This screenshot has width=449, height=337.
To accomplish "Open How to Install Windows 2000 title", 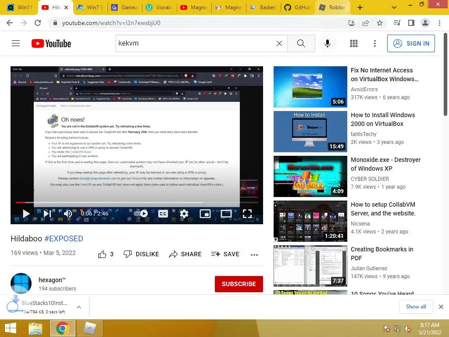I will 383,119.
